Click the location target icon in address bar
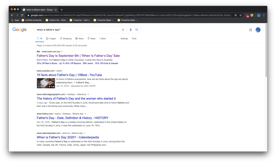 click(x=236, y=15)
